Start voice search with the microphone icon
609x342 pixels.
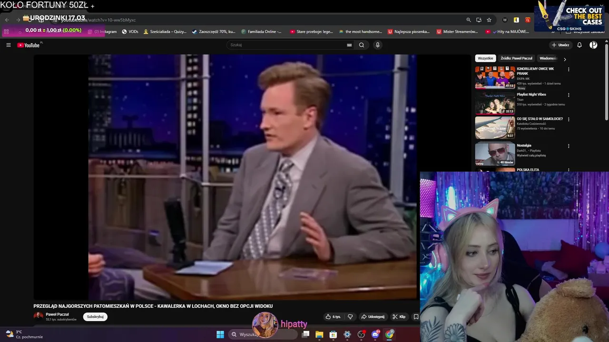[x=378, y=45]
